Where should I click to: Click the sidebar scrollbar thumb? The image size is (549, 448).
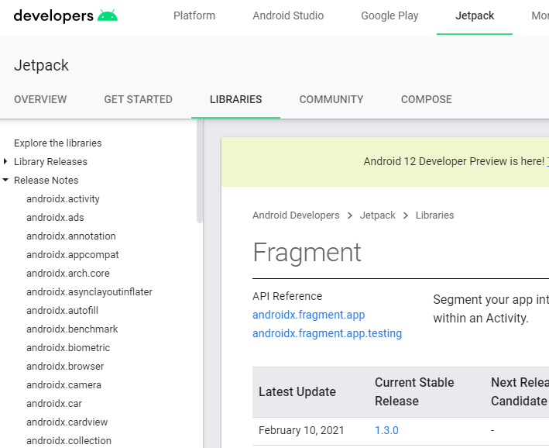pyautogui.click(x=200, y=171)
